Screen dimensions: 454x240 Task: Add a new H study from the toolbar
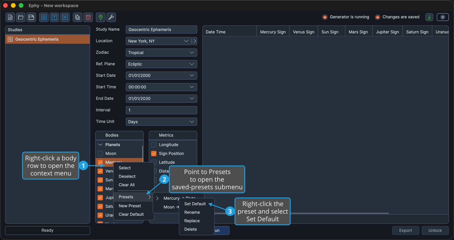(65, 17)
